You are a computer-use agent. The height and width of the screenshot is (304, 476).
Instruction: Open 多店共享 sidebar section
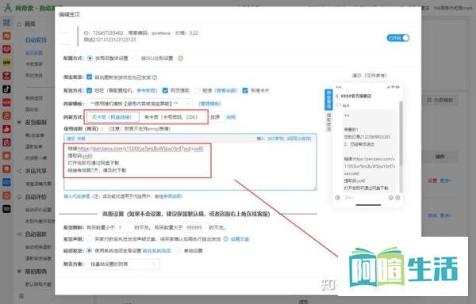coord(36,171)
